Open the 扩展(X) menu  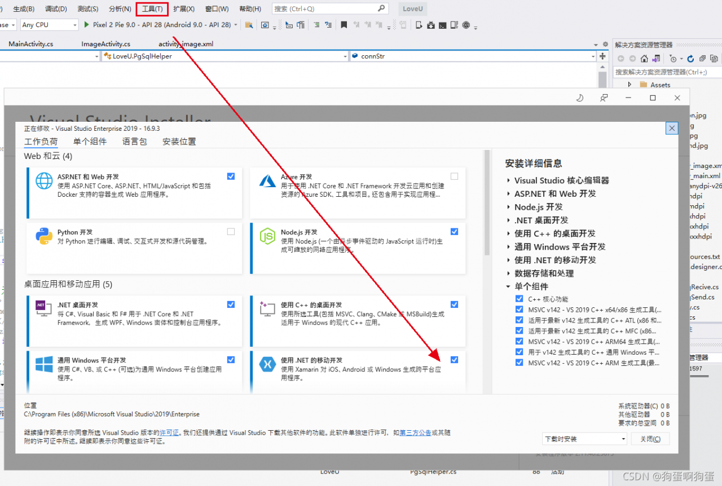click(x=184, y=9)
